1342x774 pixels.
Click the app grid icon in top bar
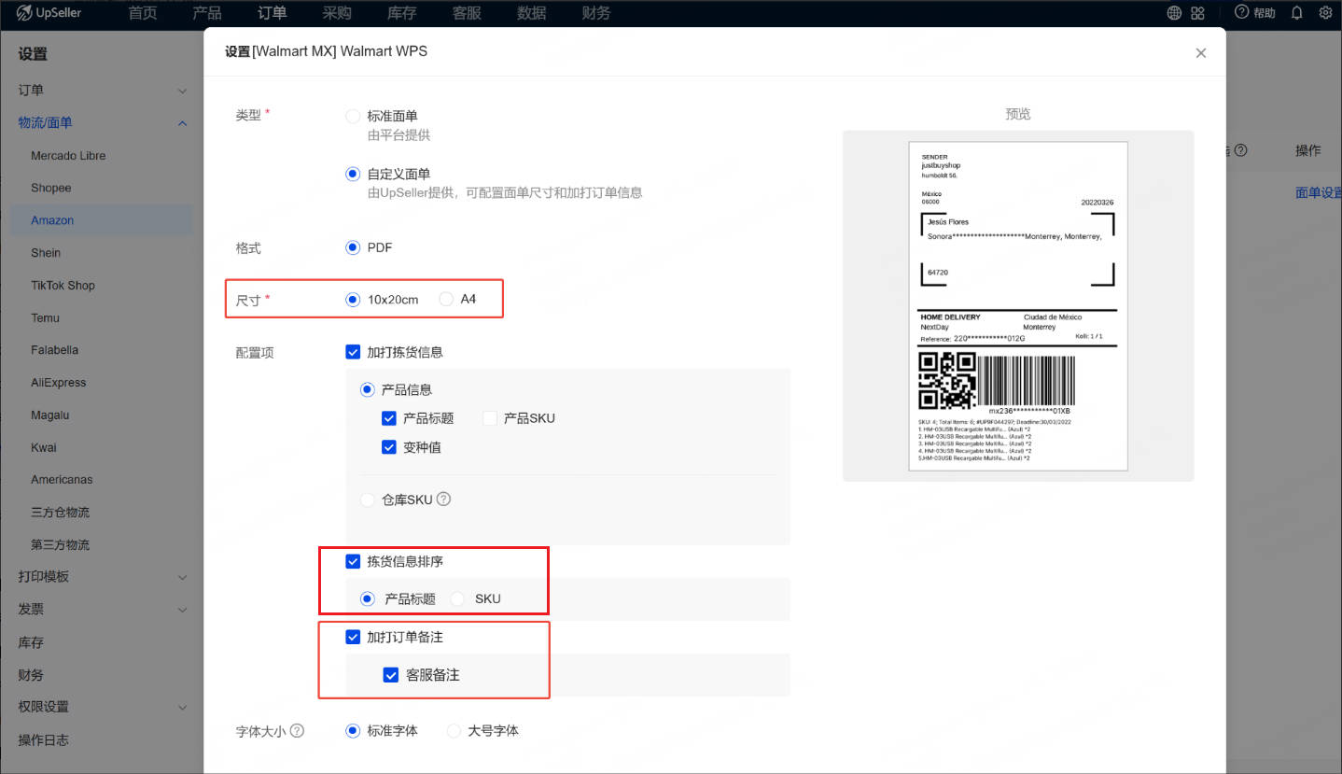coord(1198,13)
